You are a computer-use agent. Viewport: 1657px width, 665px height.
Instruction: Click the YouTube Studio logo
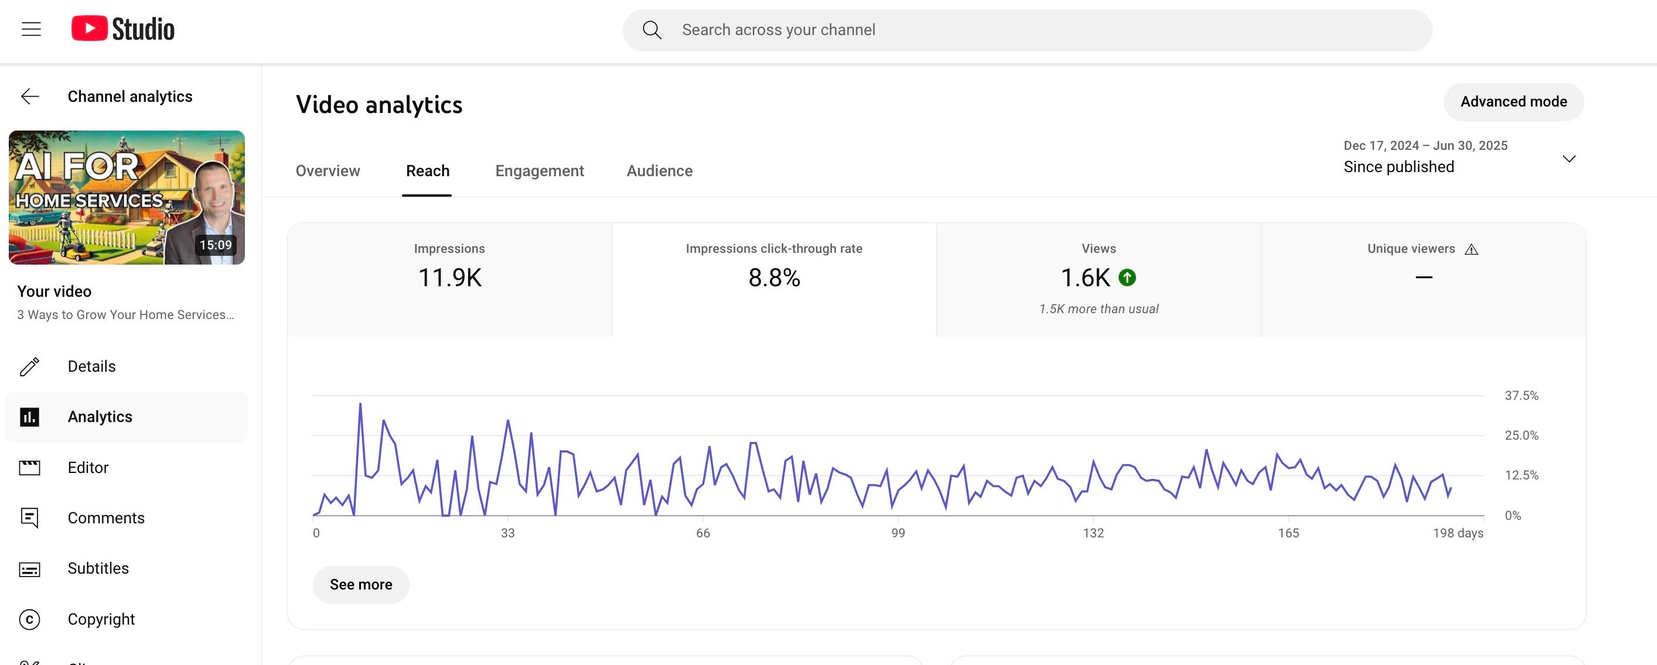[123, 28]
